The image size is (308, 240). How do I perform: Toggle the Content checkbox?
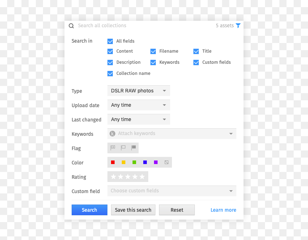(110, 51)
